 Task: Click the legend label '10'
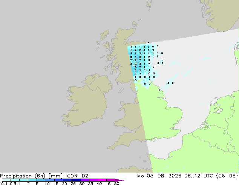click(x=47, y=183)
